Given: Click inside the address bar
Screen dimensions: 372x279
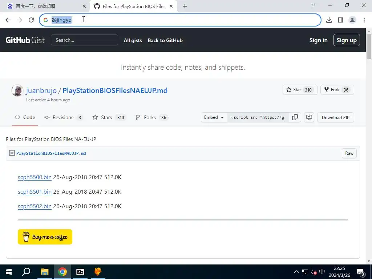Looking at the screenshot, I should point(180,20).
